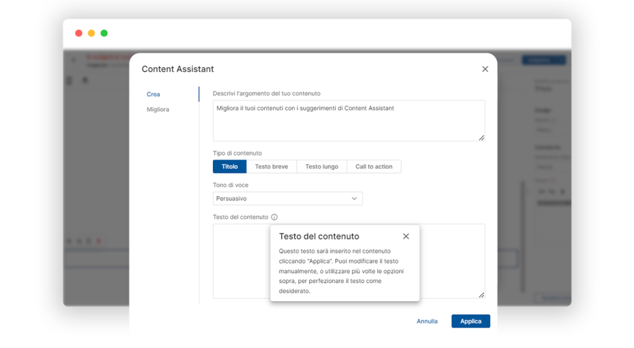Focus the content description text field
Screen dimensions: 634x348
pyautogui.click(x=349, y=121)
